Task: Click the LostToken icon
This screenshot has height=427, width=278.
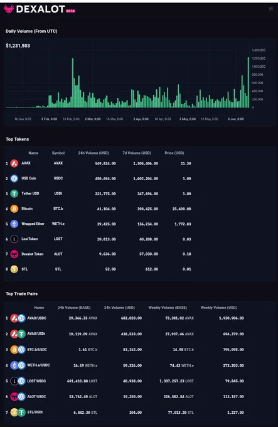Action: 14,239
